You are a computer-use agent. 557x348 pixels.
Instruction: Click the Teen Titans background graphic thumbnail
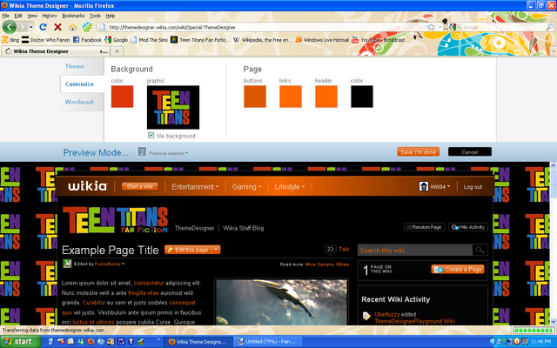173,107
